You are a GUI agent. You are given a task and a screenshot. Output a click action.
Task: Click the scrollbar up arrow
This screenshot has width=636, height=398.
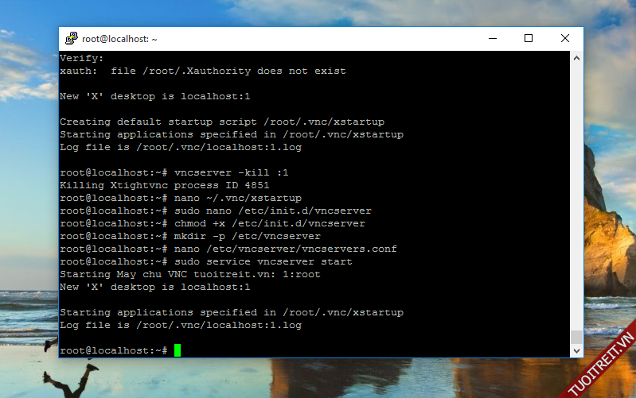[576, 57]
